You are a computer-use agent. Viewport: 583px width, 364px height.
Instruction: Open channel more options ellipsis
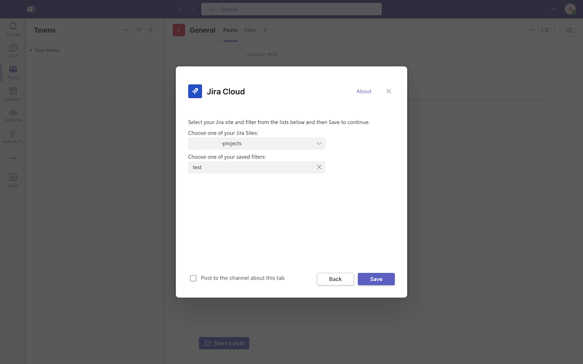[x=532, y=30]
